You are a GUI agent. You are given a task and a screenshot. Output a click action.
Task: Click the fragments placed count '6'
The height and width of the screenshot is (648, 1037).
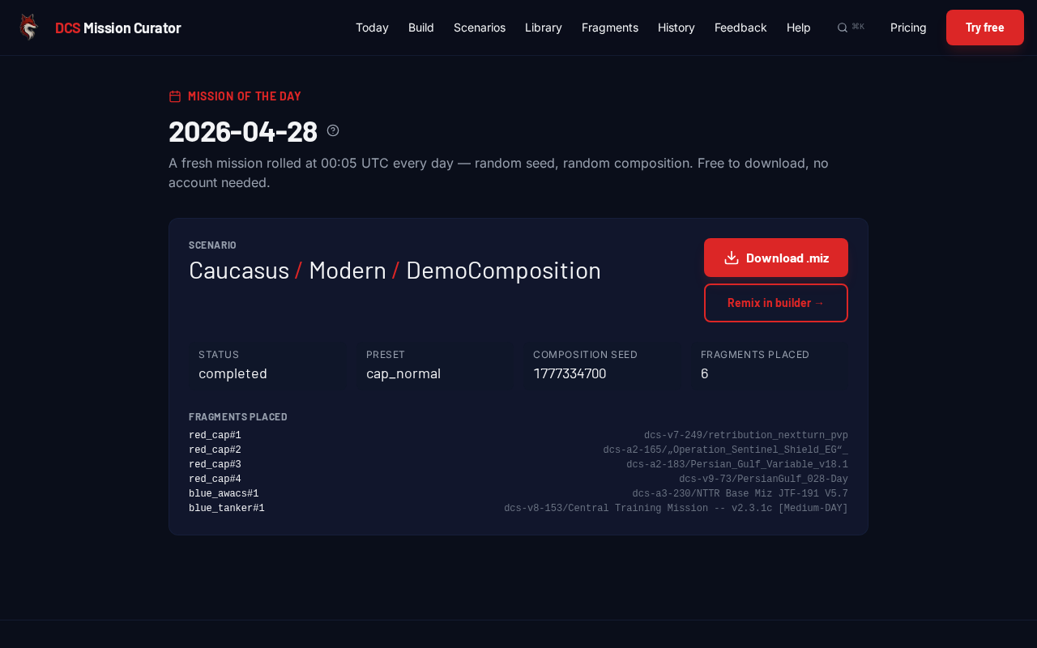(x=705, y=373)
